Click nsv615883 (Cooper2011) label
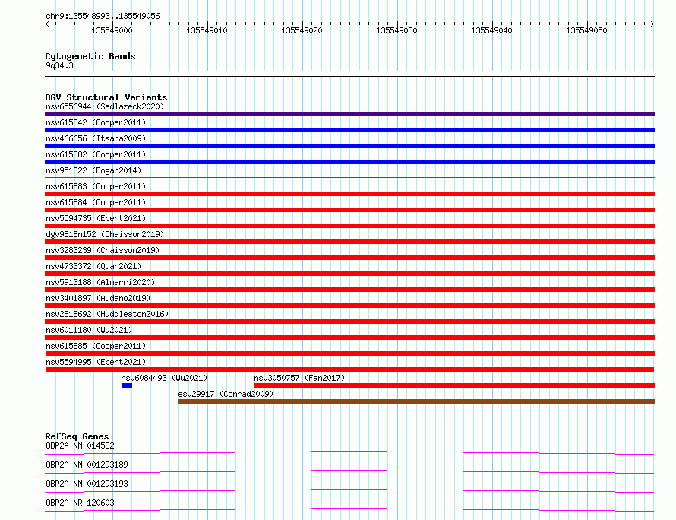The height and width of the screenshot is (520, 676). coord(96,186)
